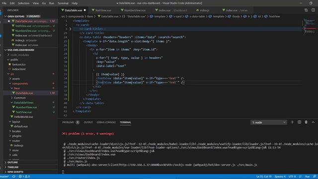Open NumberView.vue in DataTableViews folder
The image size is (318, 179).
pyautogui.click(x=26, y=107)
